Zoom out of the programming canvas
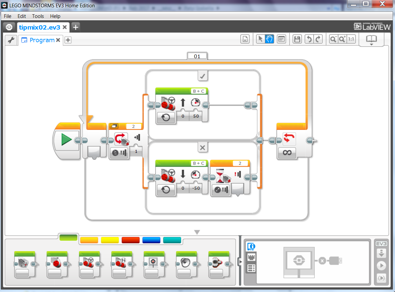Image resolution: width=395 pixels, height=292 pixels. (x=333, y=39)
